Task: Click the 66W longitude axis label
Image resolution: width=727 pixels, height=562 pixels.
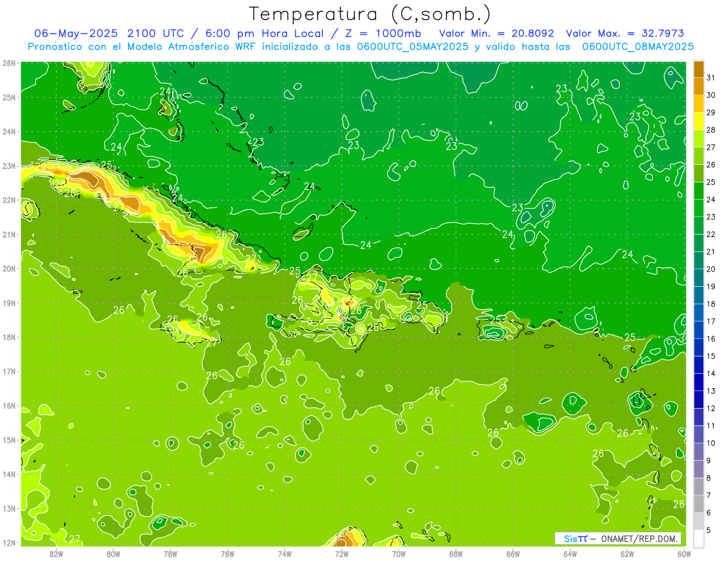Action: point(513,554)
